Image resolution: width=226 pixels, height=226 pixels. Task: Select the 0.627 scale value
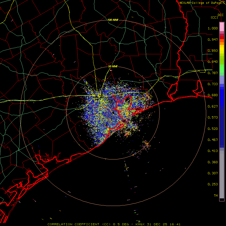tap(213, 106)
